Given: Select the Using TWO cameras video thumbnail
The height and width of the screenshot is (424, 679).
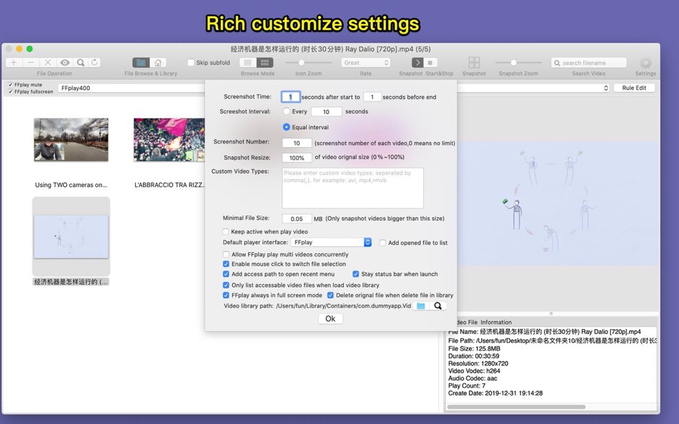Looking at the screenshot, I should click(71, 140).
